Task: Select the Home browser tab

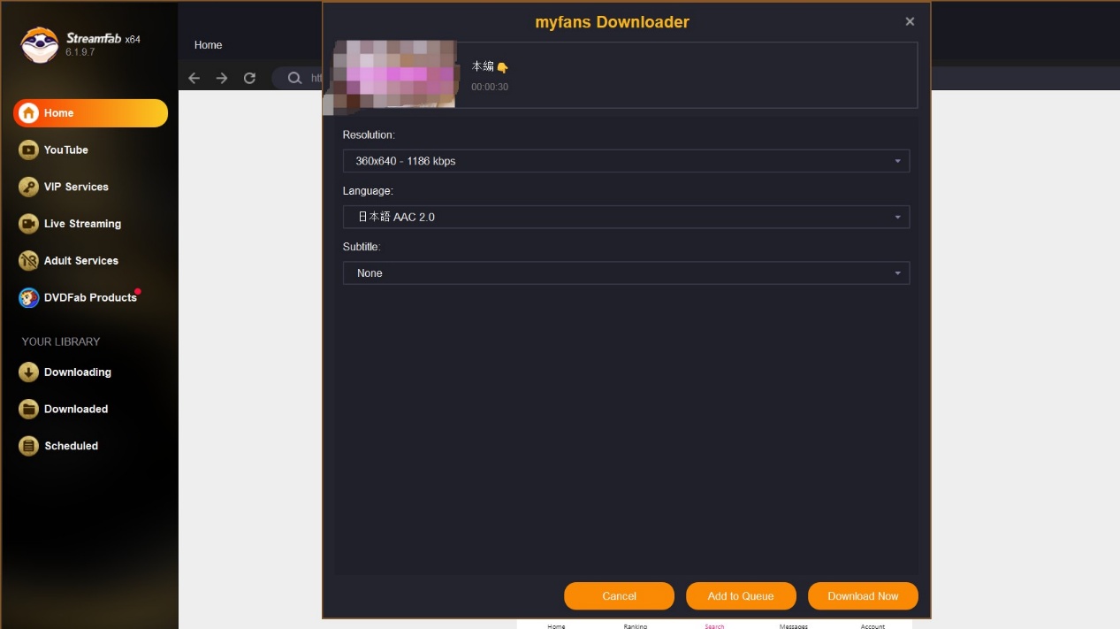Action: coord(209,45)
